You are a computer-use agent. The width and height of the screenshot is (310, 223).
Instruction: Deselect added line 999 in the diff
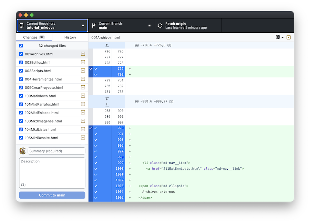(x=96, y=163)
